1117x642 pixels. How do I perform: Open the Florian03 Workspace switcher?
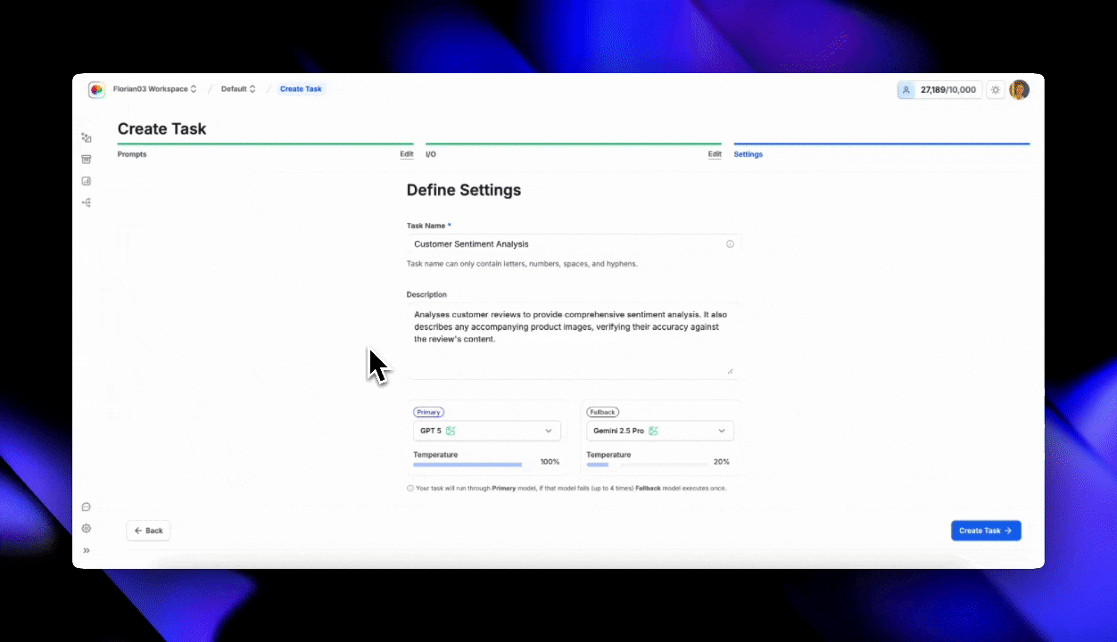click(154, 89)
